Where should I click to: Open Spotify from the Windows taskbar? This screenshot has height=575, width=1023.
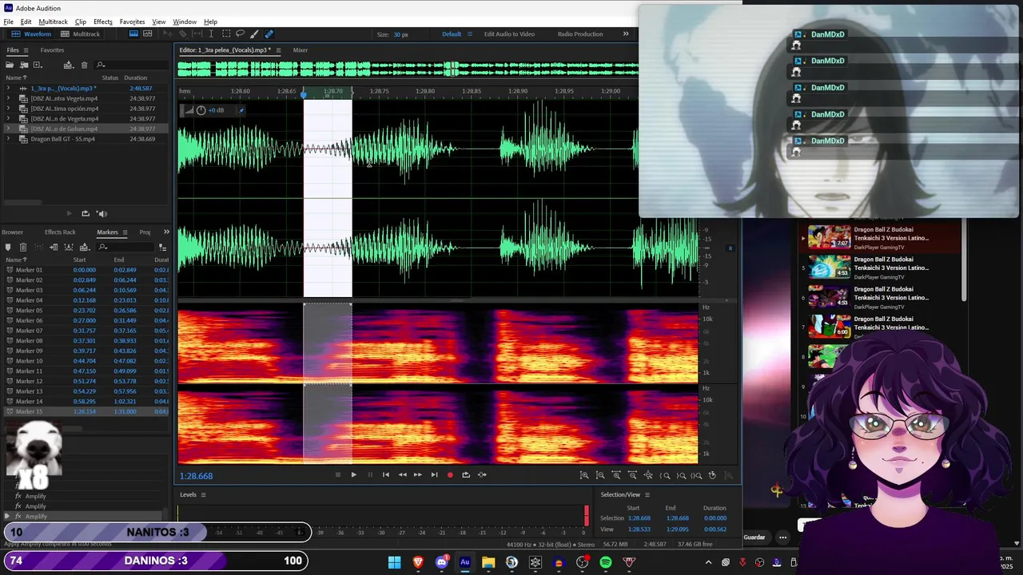[606, 562]
